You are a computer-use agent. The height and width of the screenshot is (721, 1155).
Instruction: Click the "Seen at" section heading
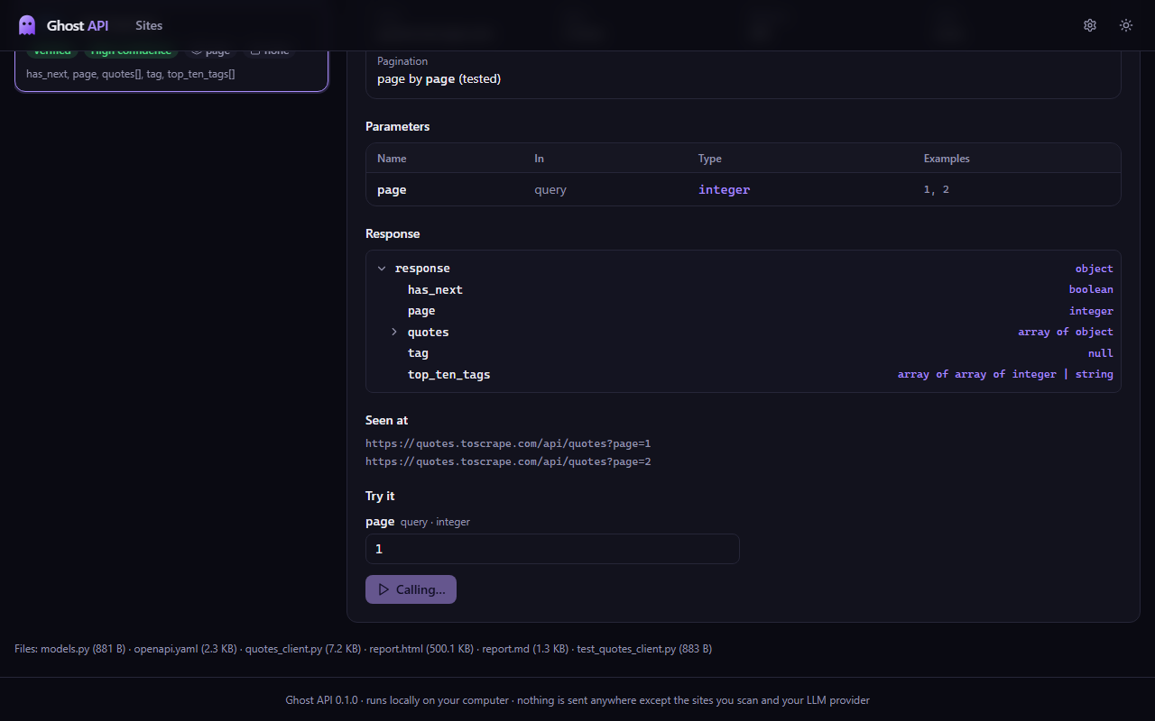pyautogui.click(x=387, y=421)
